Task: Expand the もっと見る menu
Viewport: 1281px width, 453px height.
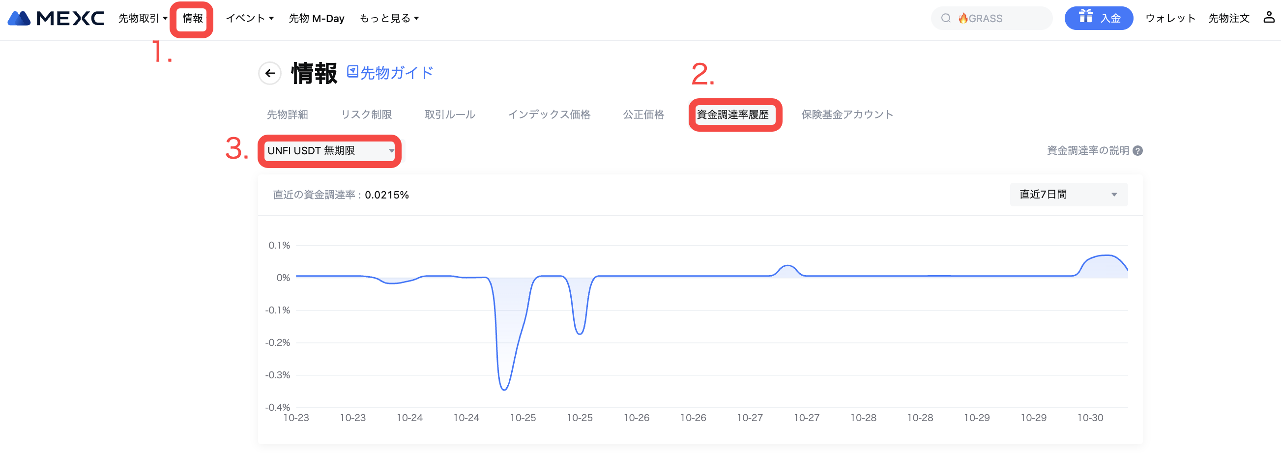Action: coord(389,18)
